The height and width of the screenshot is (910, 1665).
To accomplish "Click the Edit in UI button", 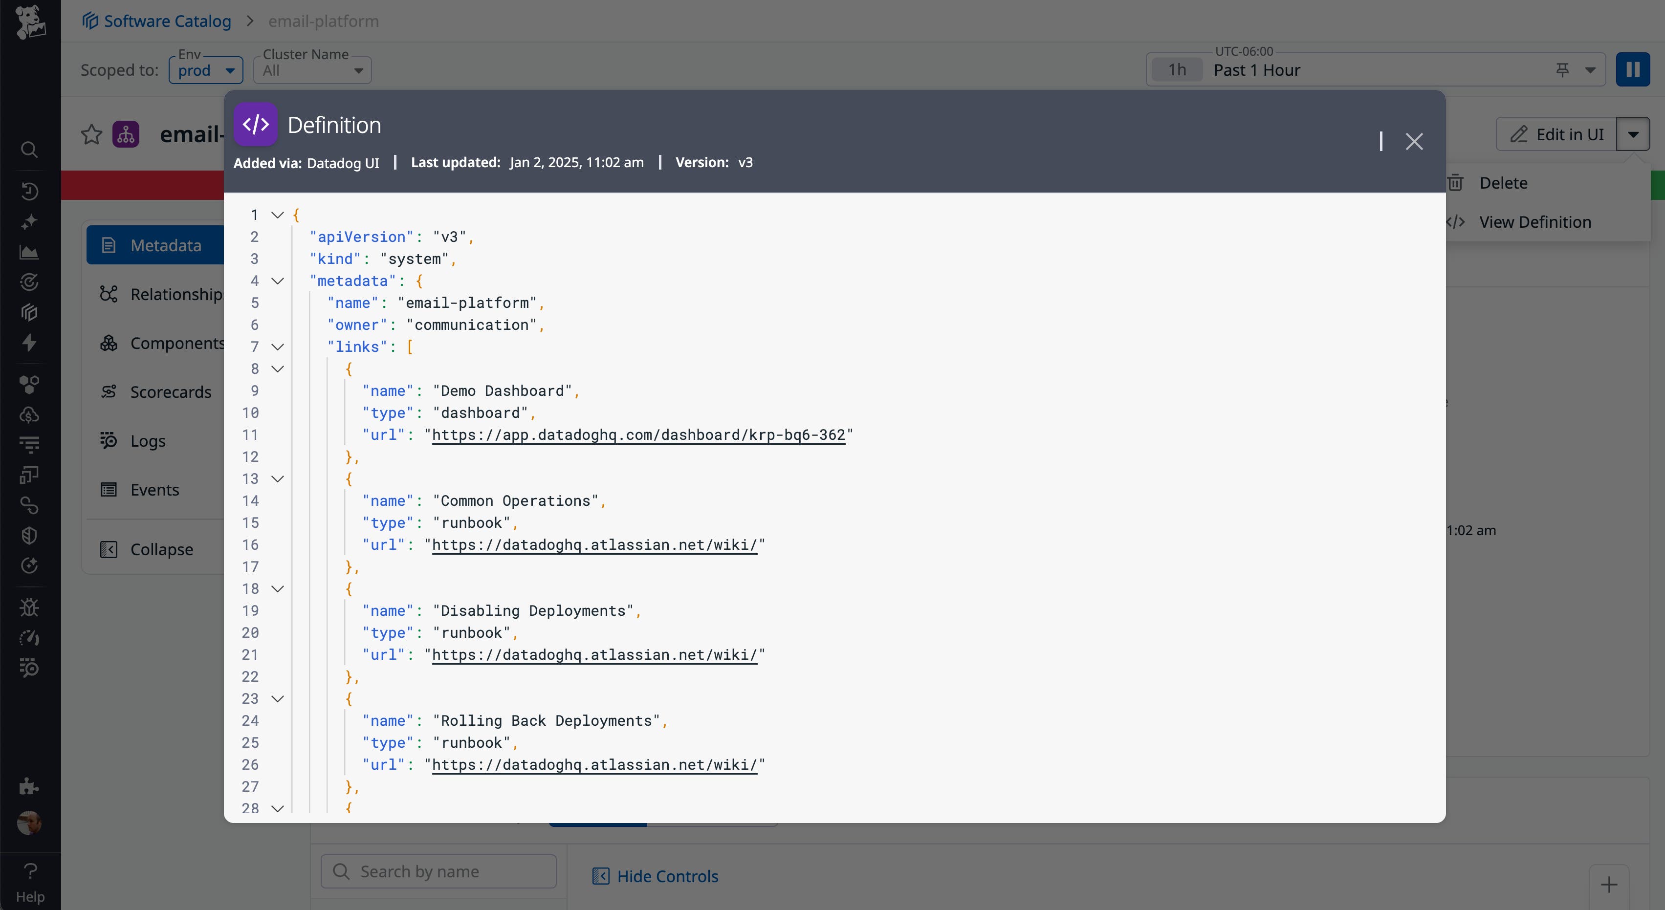I will point(1558,134).
